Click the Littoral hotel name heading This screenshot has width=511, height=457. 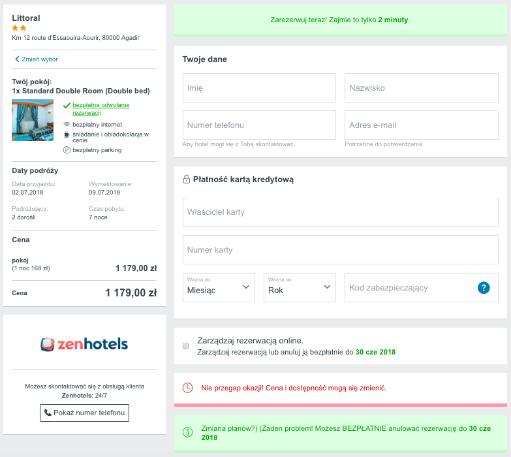coord(26,18)
